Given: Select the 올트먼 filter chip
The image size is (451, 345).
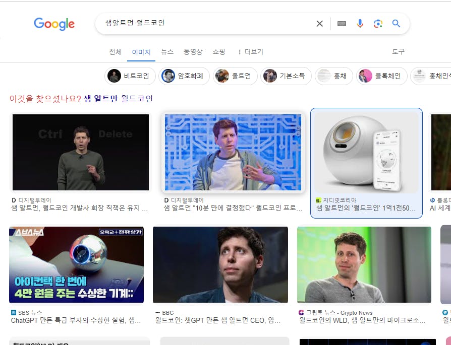Looking at the screenshot, I should (x=235, y=76).
